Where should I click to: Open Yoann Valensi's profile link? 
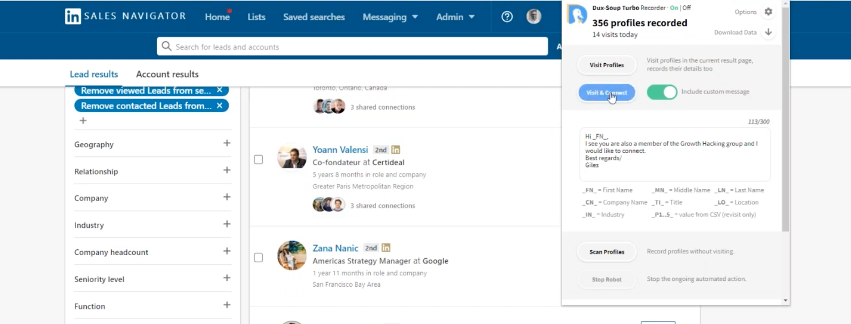pos(340,150)
